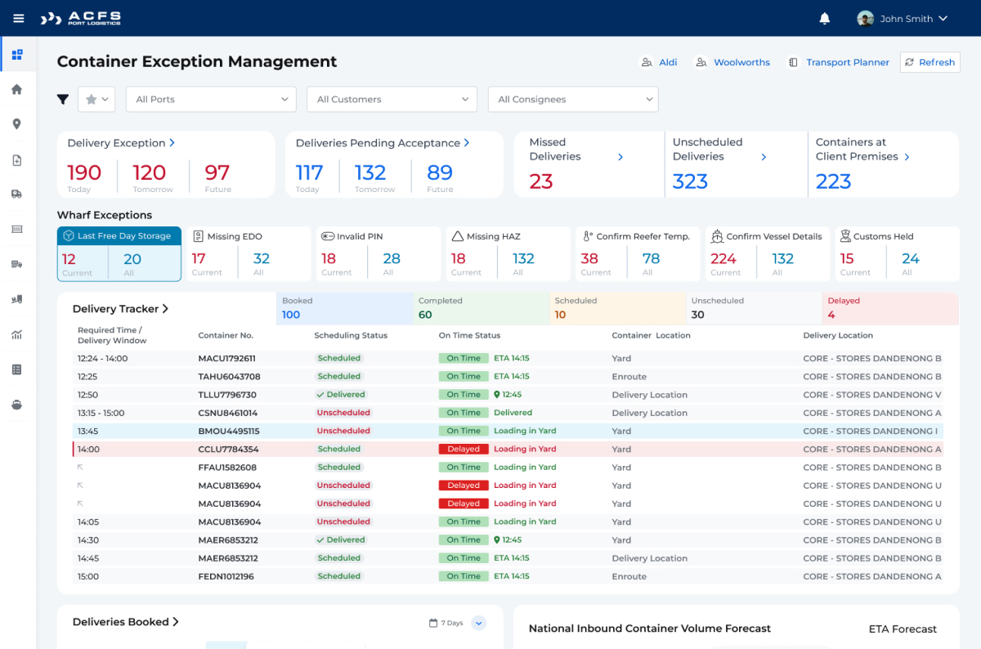The height and width of the screenshot is (649, 981).
Task: Open the All Consignees dropdown
Action: 573,99
